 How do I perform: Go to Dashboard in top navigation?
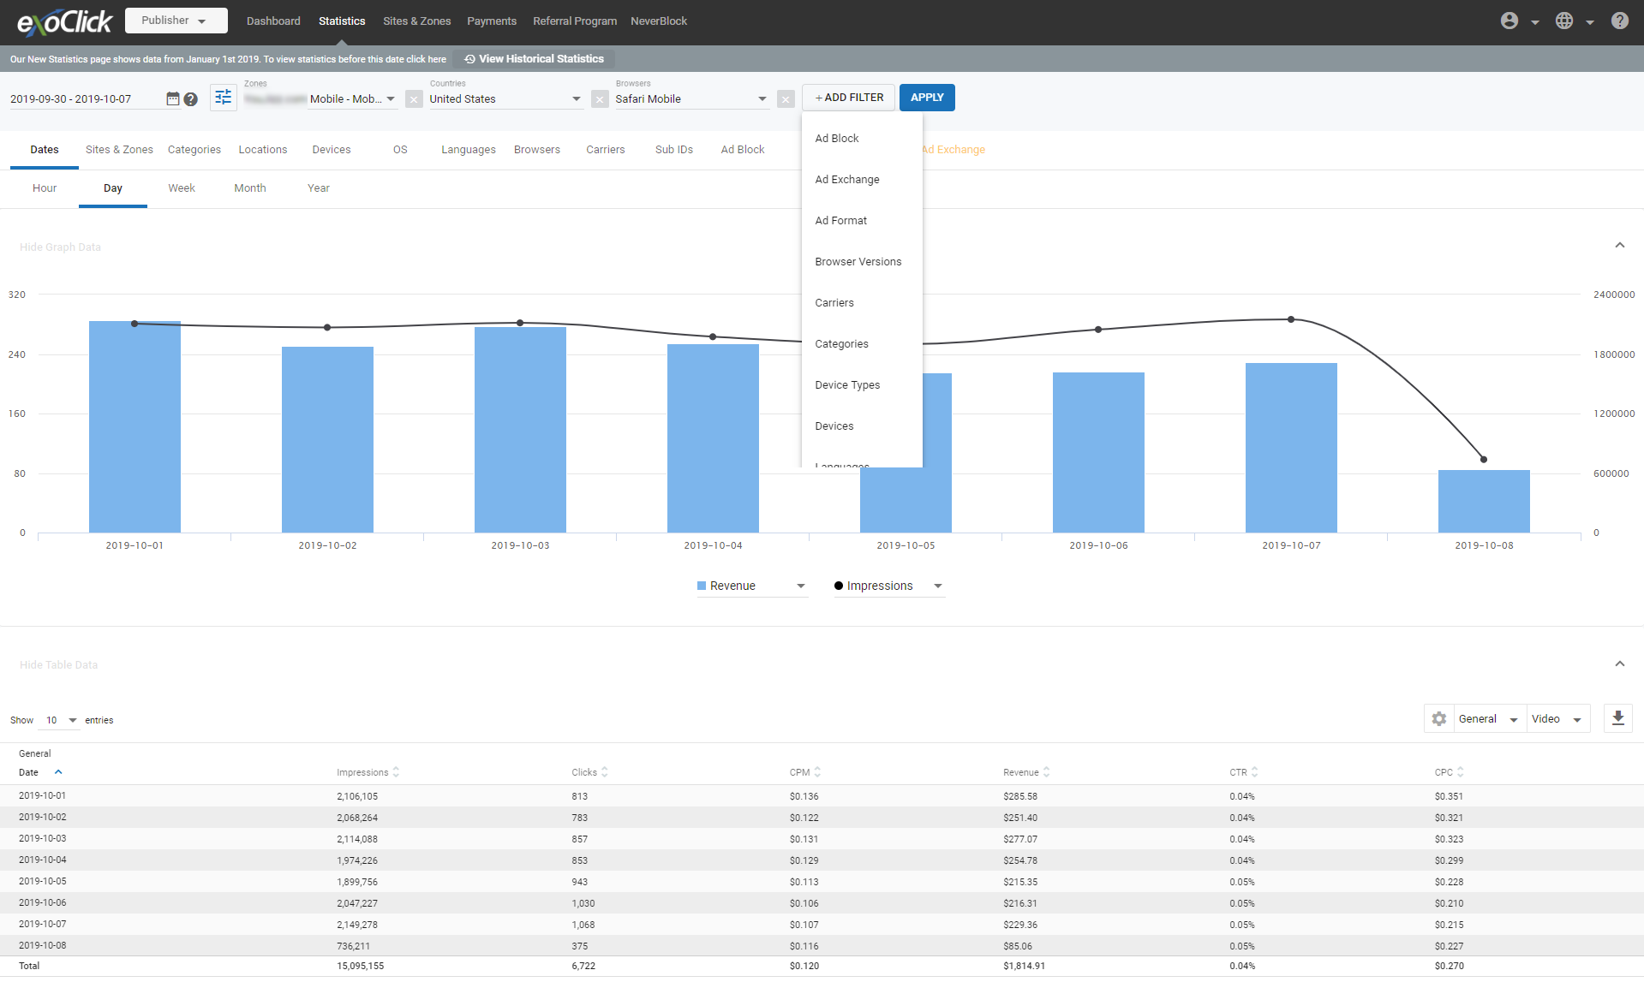[273, 21]
